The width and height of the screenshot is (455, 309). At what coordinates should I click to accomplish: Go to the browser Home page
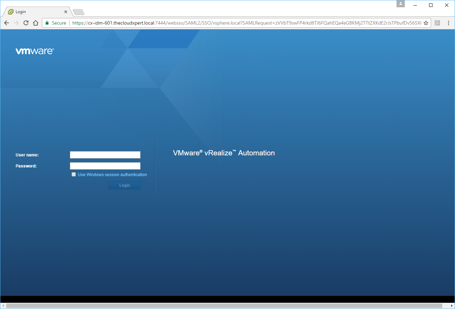[x=35, y=23]
